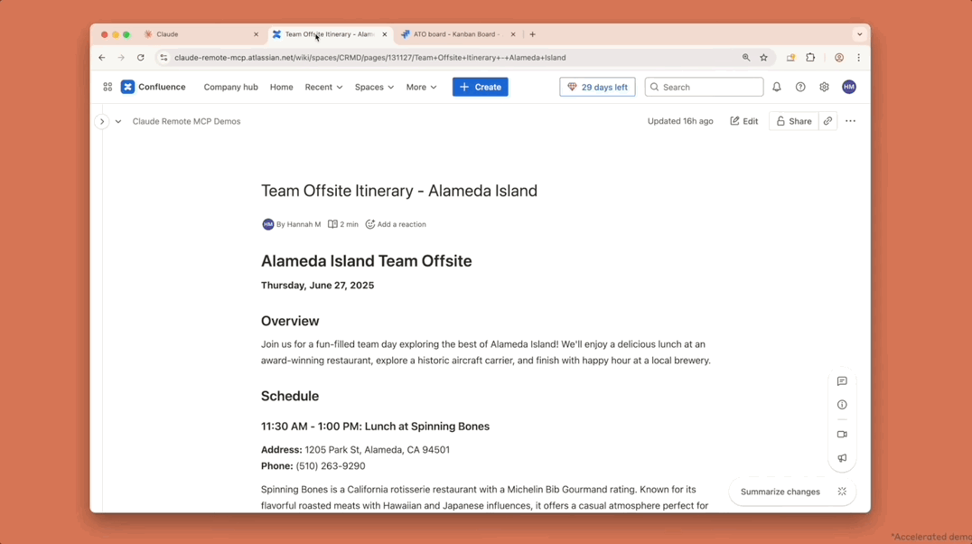The image size is (972, 544).
Task: Open the Confluence app switcher grid icon
Action: [x=107, y=87]
